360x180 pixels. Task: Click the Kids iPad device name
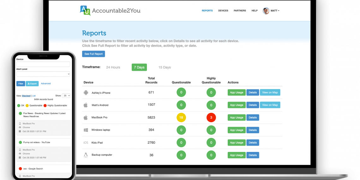pyautogui.click(x=97, y=142)
